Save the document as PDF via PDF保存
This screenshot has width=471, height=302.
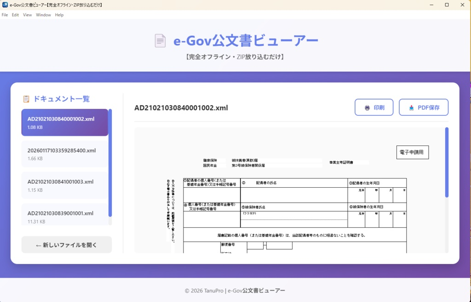coord(424,107)
